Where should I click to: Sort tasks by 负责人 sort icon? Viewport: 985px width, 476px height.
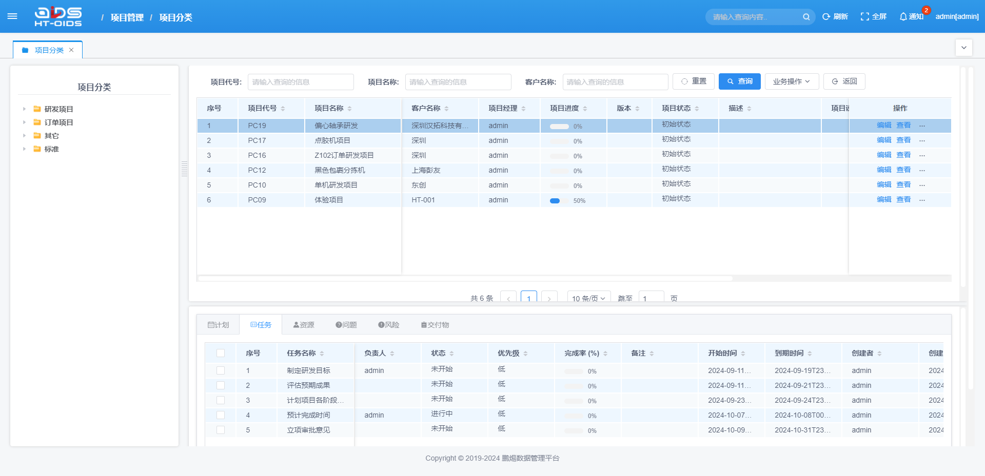click(392, 354)
